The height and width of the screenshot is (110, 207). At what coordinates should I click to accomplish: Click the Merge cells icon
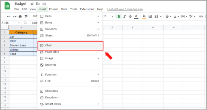click(156, 17)
